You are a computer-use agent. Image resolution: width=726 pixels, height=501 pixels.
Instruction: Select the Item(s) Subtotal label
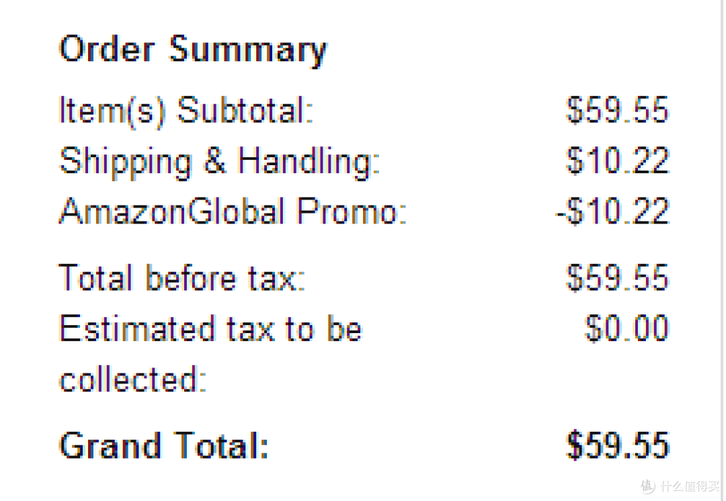point(187,111)
